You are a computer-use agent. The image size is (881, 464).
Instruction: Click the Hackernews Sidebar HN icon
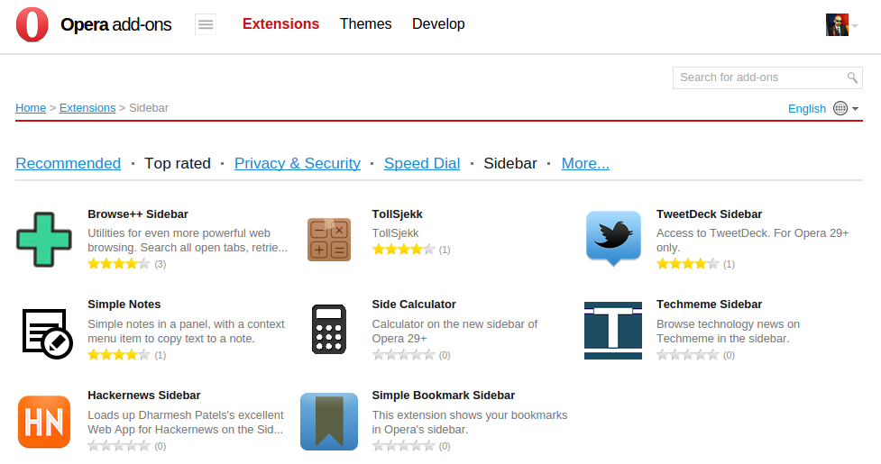coord(43,421)
